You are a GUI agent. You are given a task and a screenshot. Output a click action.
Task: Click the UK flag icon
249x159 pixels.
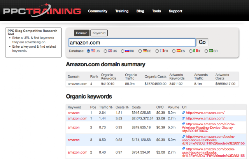click(110, 51)
